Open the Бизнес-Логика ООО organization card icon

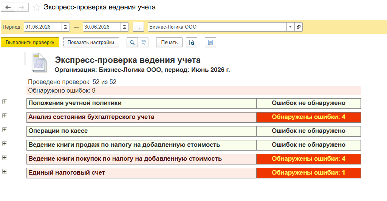pos(299,27)
